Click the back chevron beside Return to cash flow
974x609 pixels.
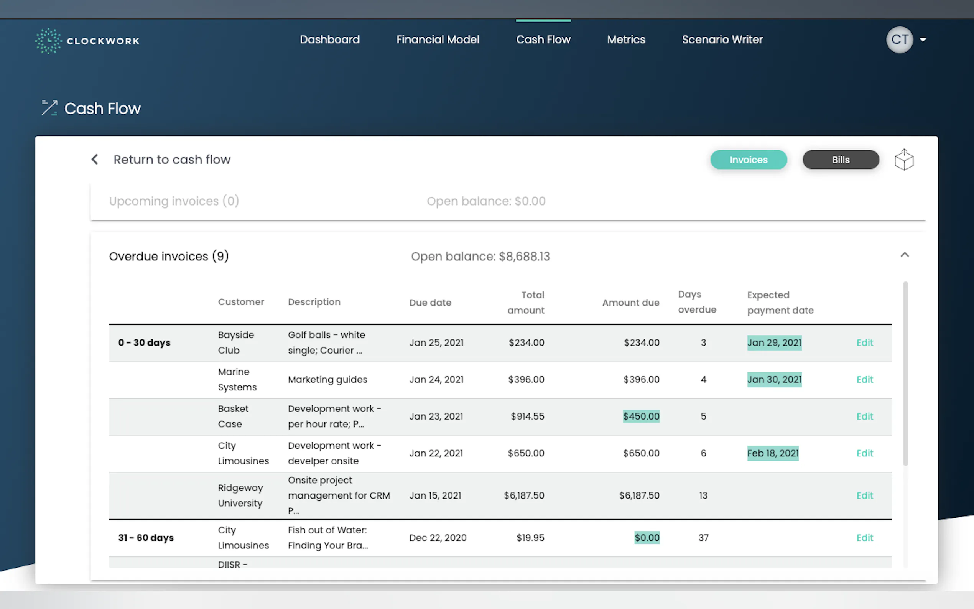click(x=95, y=160)
